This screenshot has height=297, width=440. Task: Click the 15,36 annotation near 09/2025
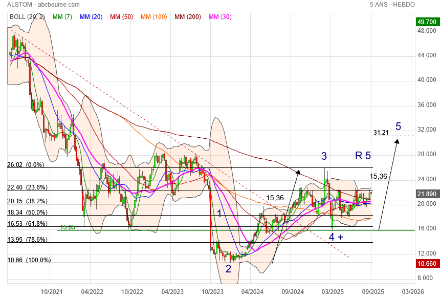coord(378,177)
